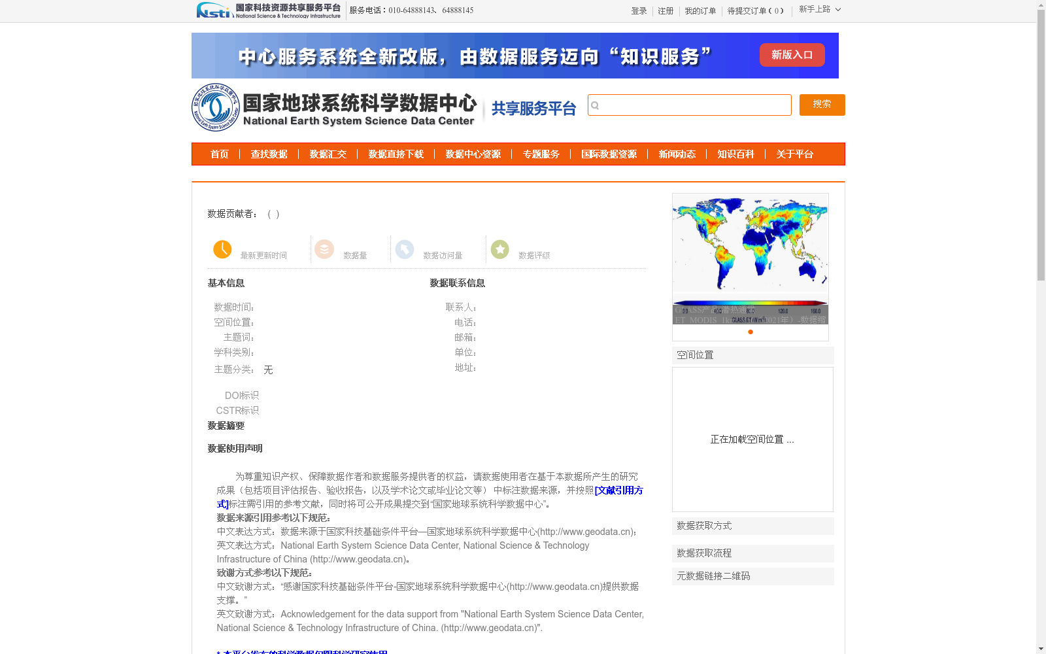Open the 专题服务 menu item
Screen dimensions: 1046x654
(541, 154)
